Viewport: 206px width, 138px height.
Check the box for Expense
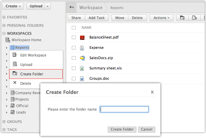(x=74, y=48)
